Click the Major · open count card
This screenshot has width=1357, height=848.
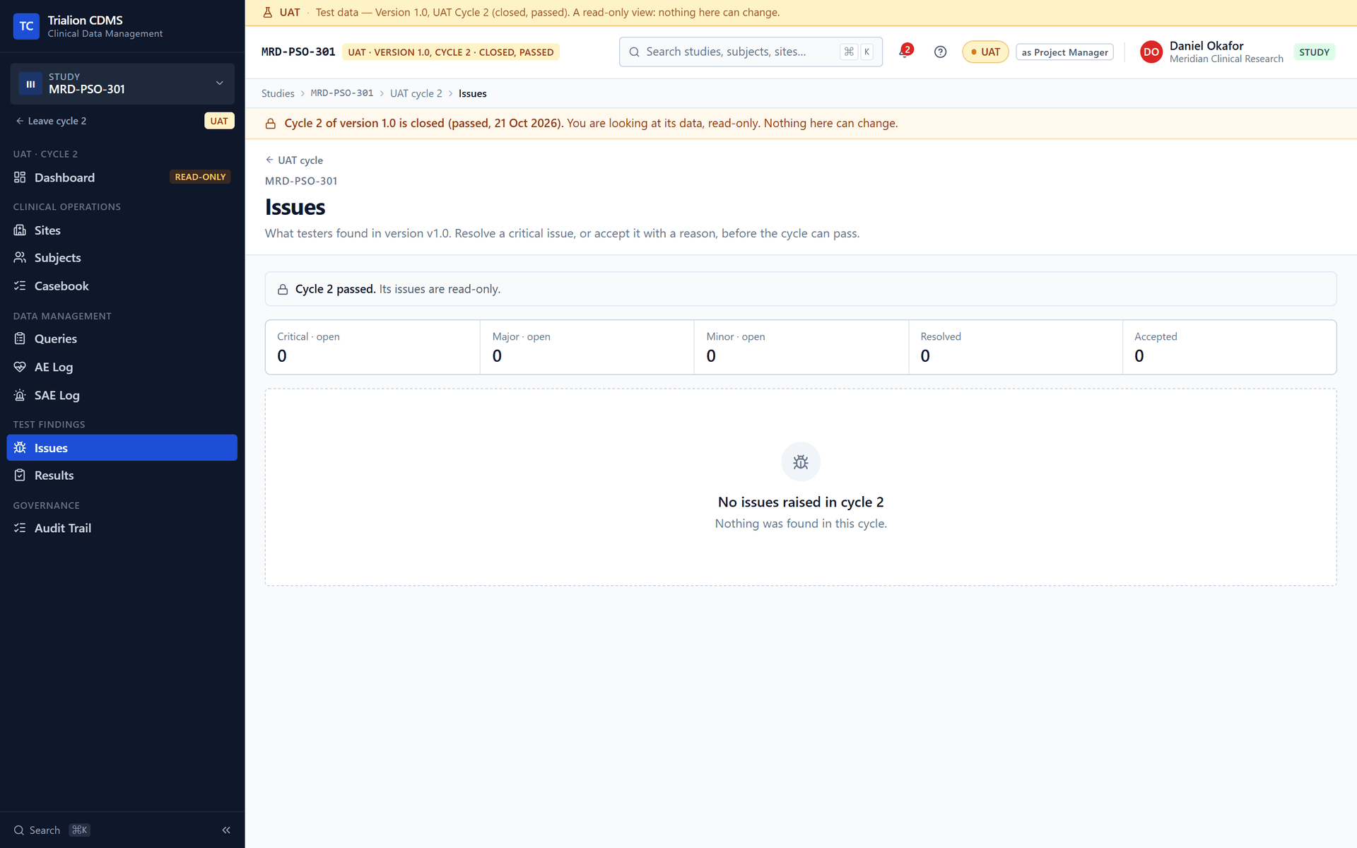587,347
